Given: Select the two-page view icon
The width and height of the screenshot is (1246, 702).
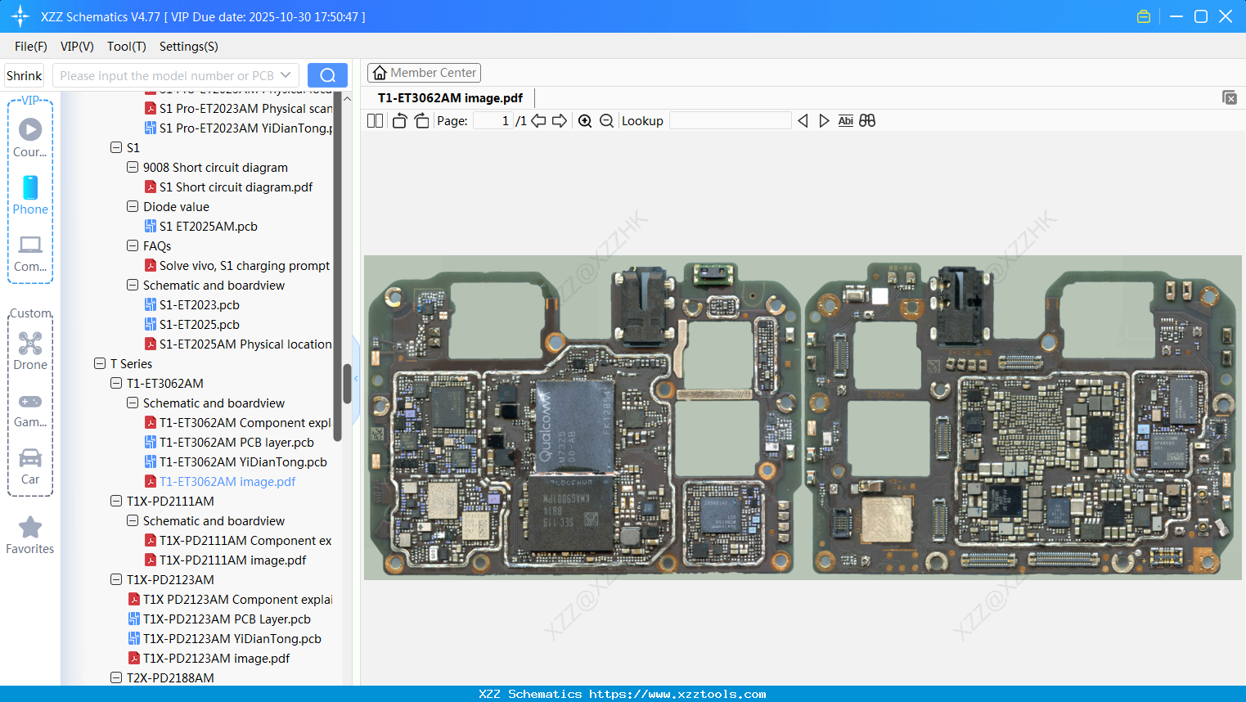Looking at the screenshot, I should click(374, 120).
